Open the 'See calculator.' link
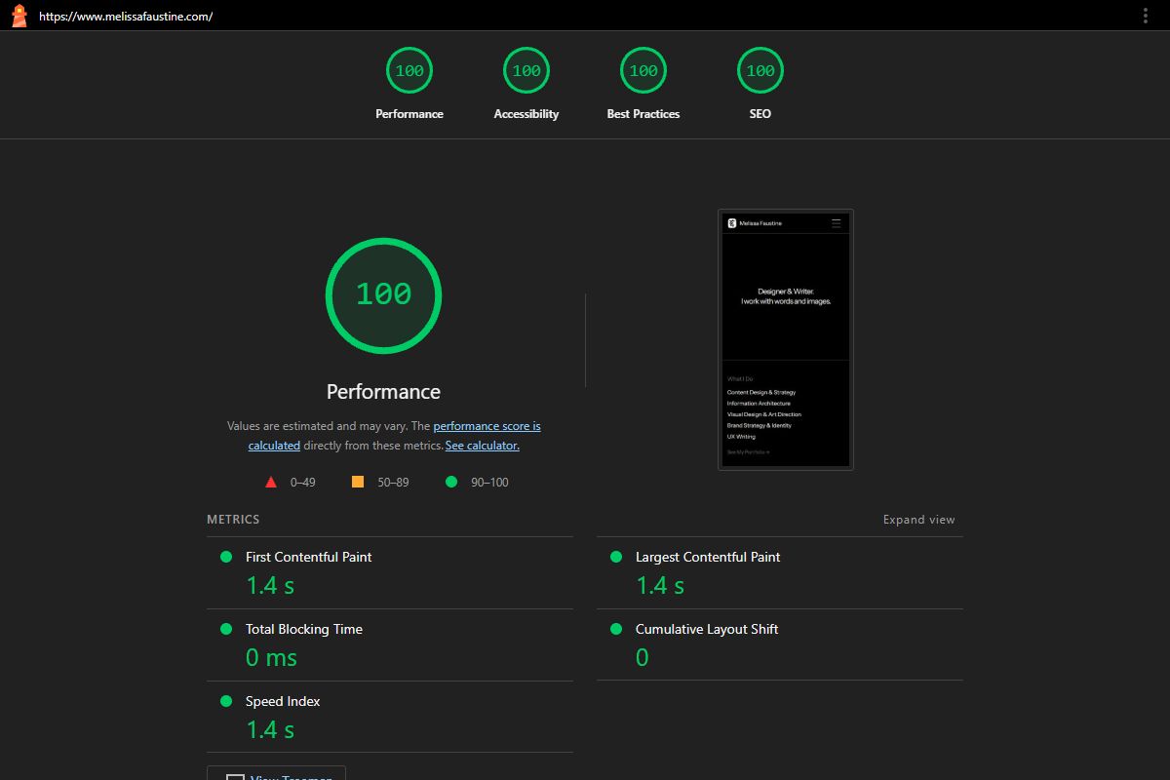 tap(482, 446)
